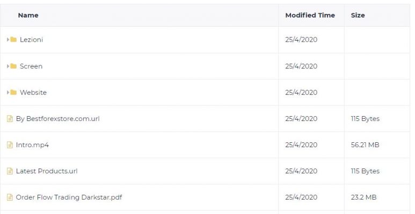Sort by the Modified Time column header
Viewport: 415px width, 214px height.
310,16
